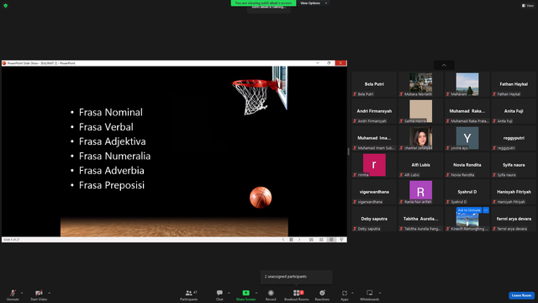Click the 'Slide 5 of 27' status text

(11, 240)
